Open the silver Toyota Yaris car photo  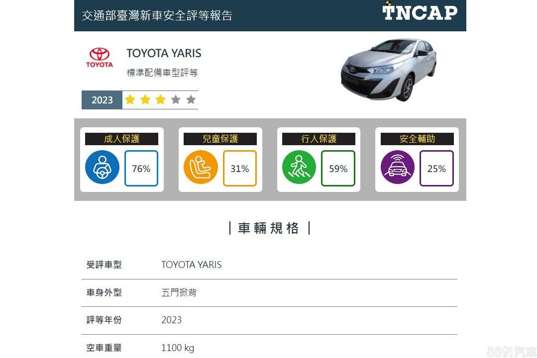click(x=388, y=70)
